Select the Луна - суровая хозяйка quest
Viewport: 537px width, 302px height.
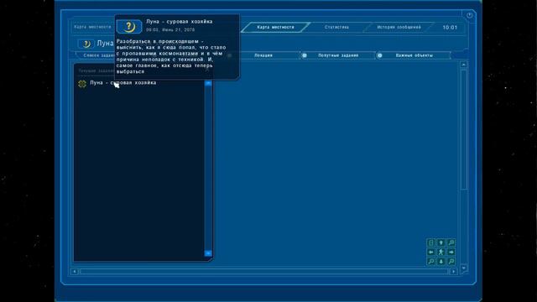coord(123,83)
